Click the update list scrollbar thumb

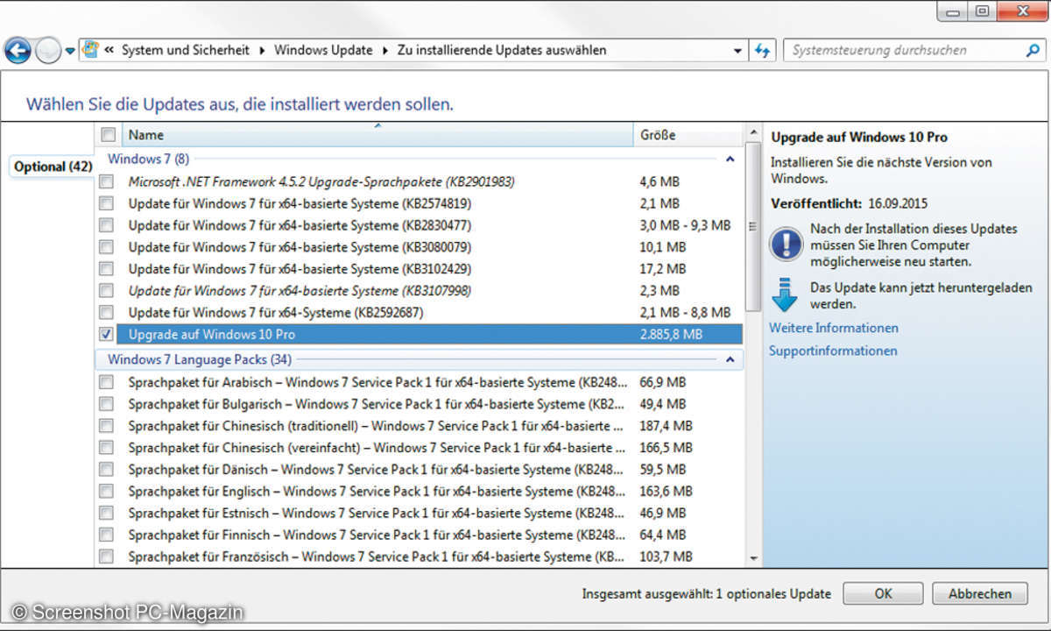(752, 226)
